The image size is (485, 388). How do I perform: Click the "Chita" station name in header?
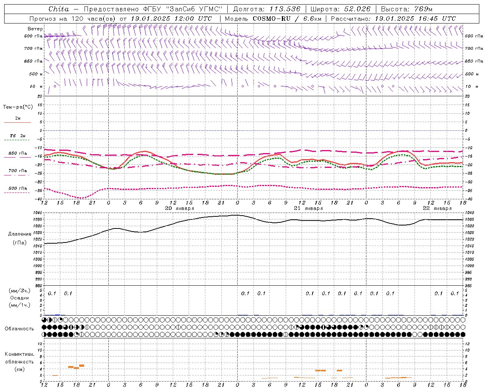coord(59,9)
